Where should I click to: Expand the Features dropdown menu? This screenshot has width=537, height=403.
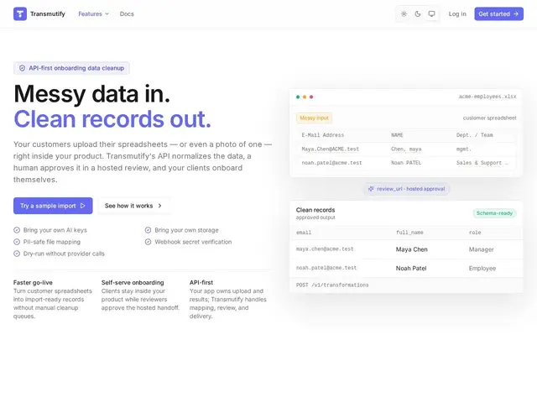point(93,13)
